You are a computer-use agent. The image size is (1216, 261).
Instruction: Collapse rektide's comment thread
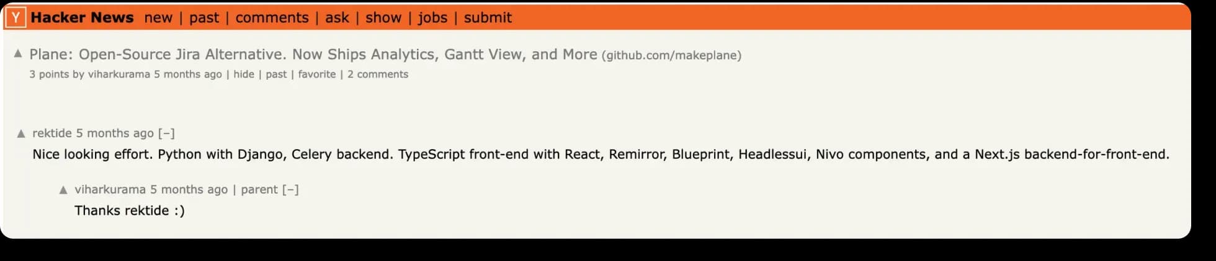(166, 134)
